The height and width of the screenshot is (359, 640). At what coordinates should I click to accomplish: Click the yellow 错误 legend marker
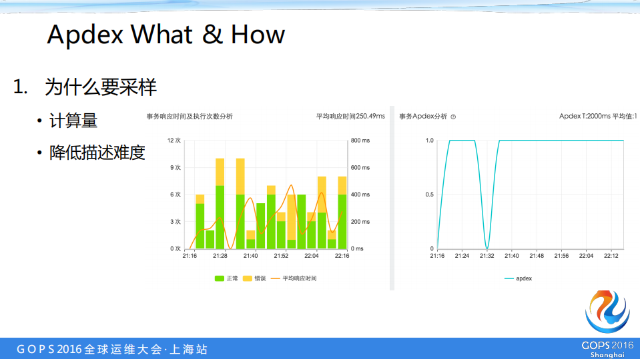pos(247,278)
